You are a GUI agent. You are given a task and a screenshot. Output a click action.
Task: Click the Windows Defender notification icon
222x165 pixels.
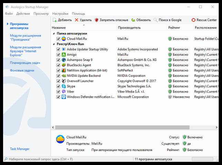coord(64,97)
